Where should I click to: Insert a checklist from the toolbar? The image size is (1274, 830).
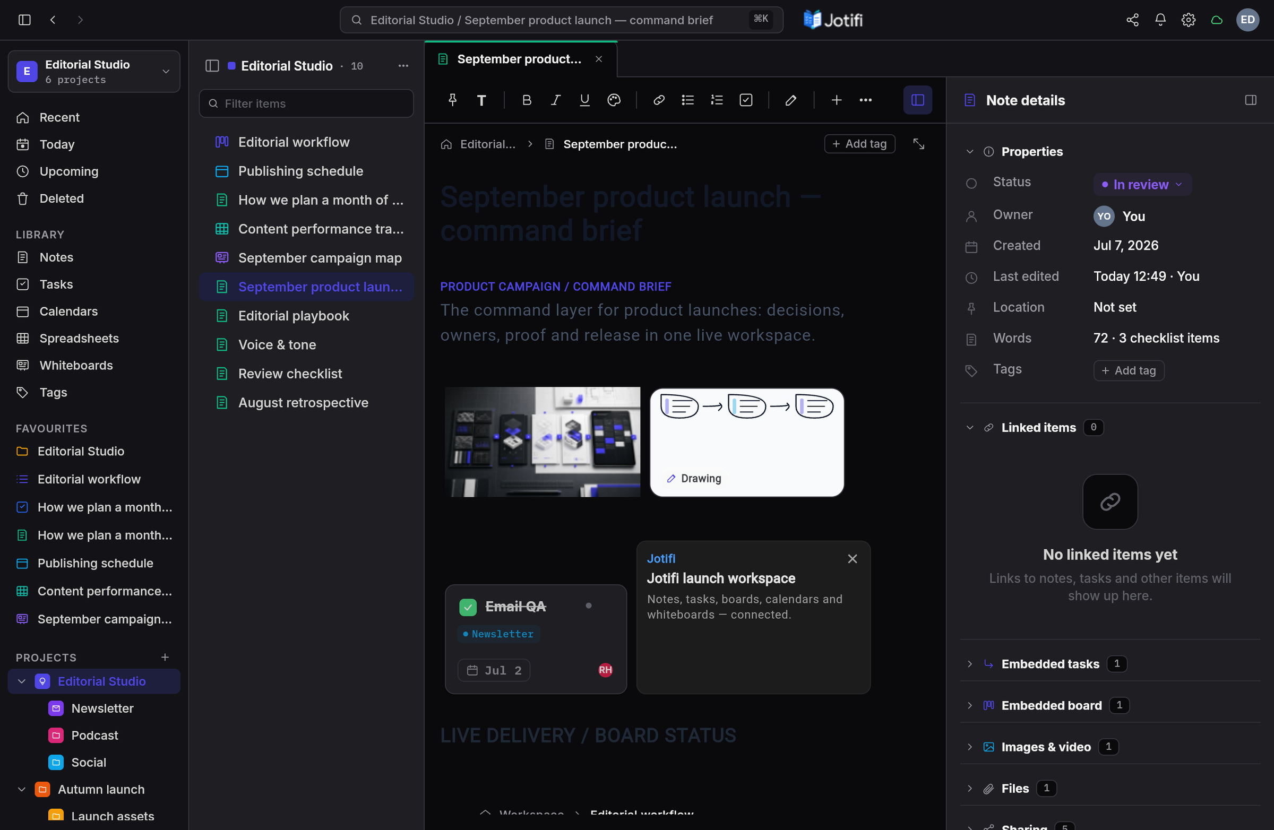[x=746, y=100]
